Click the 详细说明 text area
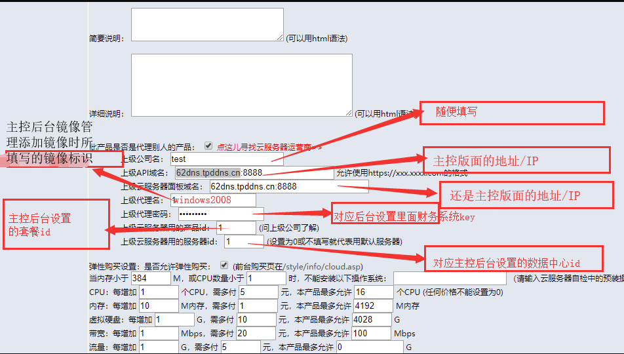 [242, 85]
